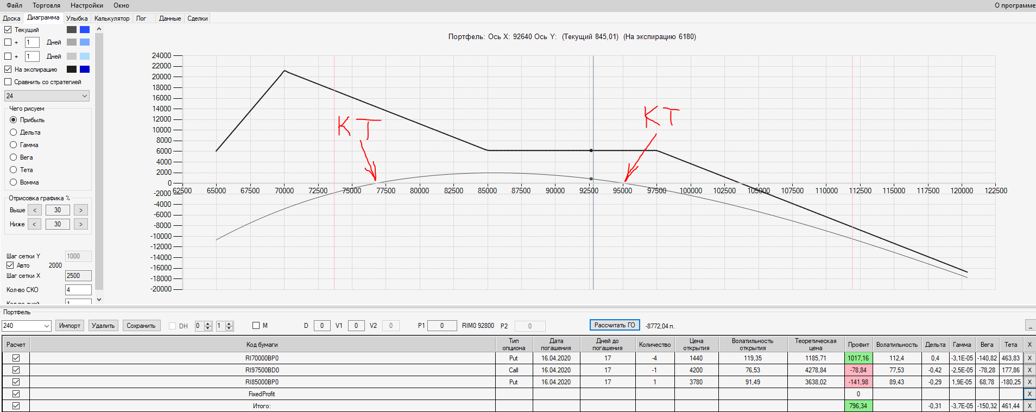Click the Итого profit cell showing 796,34
This screenshot has height=412, width=1036.
[x=858, y=406]
